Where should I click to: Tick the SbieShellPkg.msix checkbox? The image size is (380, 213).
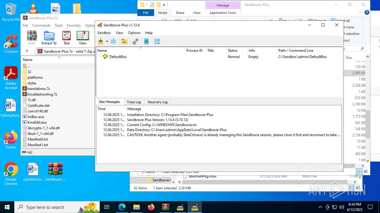tap(185, 177)
